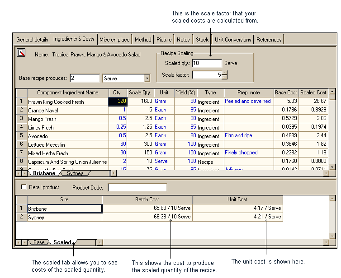Click ingredients table scroll up arrow

(x=332, y=91)
